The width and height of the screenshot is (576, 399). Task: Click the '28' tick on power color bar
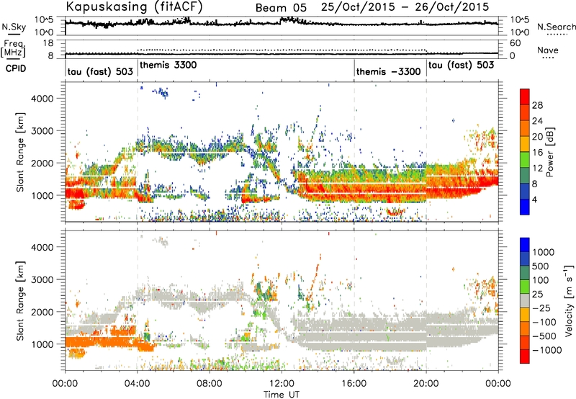click(537, 105)
